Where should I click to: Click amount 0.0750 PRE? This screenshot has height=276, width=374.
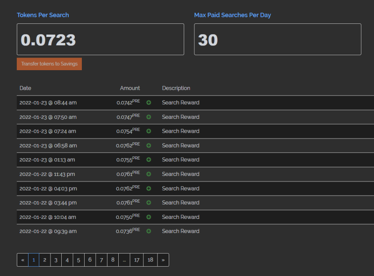coord(128,217)
